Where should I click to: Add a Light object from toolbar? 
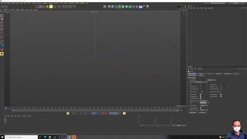pos(147,7)
